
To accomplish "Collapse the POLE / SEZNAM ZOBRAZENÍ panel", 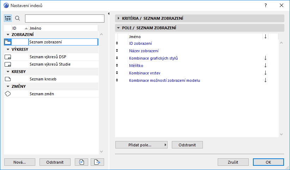I will tap(119, 28).
